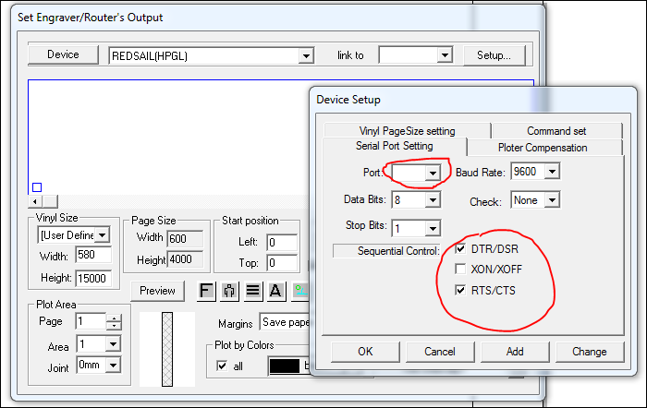The image size is (647, 408).
Task: Click the Start position Top field
Action: click(x=282, y=262)
